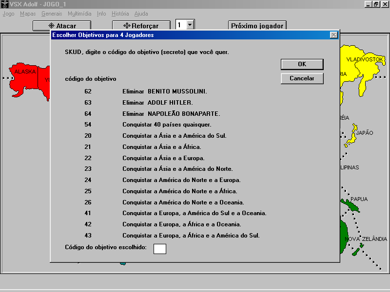Open the troop count dropdown arrow
This screenshot has width=390, height=292.
[190, 25]
